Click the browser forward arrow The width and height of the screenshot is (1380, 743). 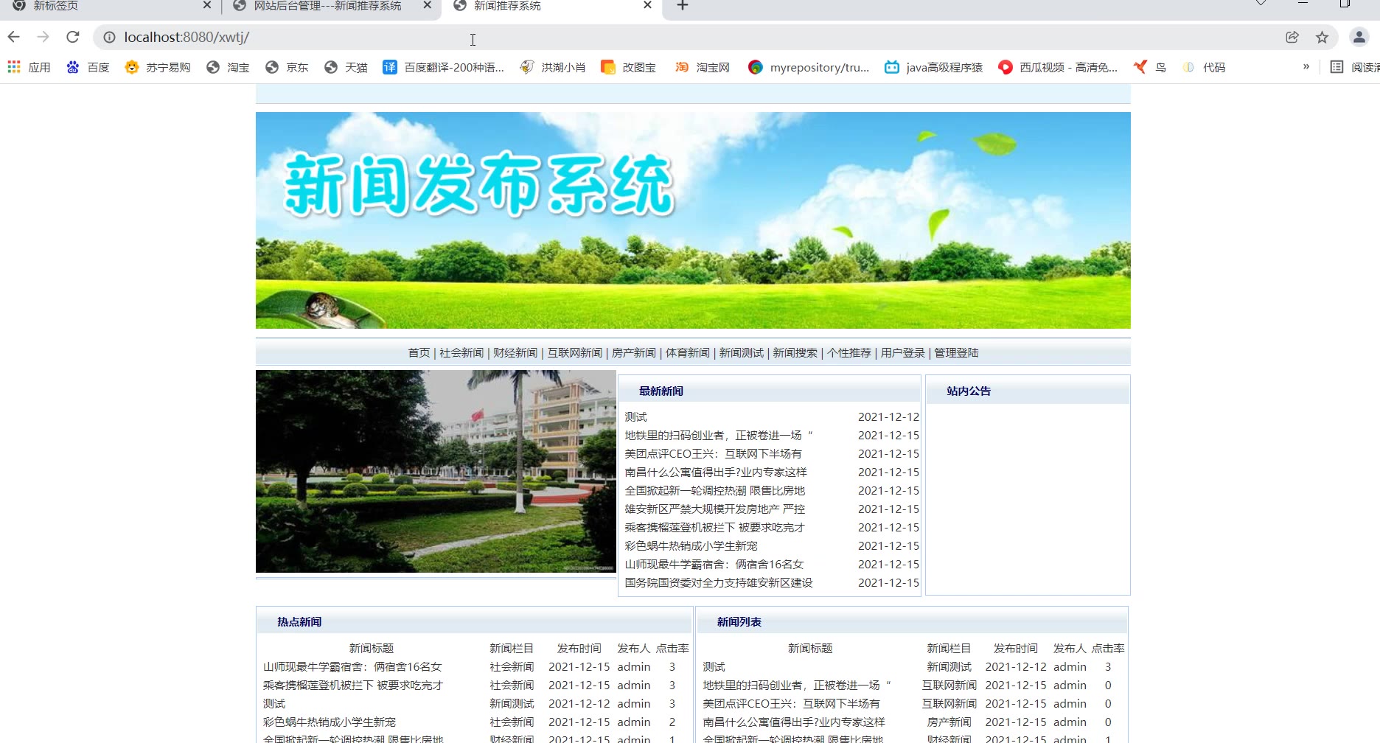pos(43,37)
